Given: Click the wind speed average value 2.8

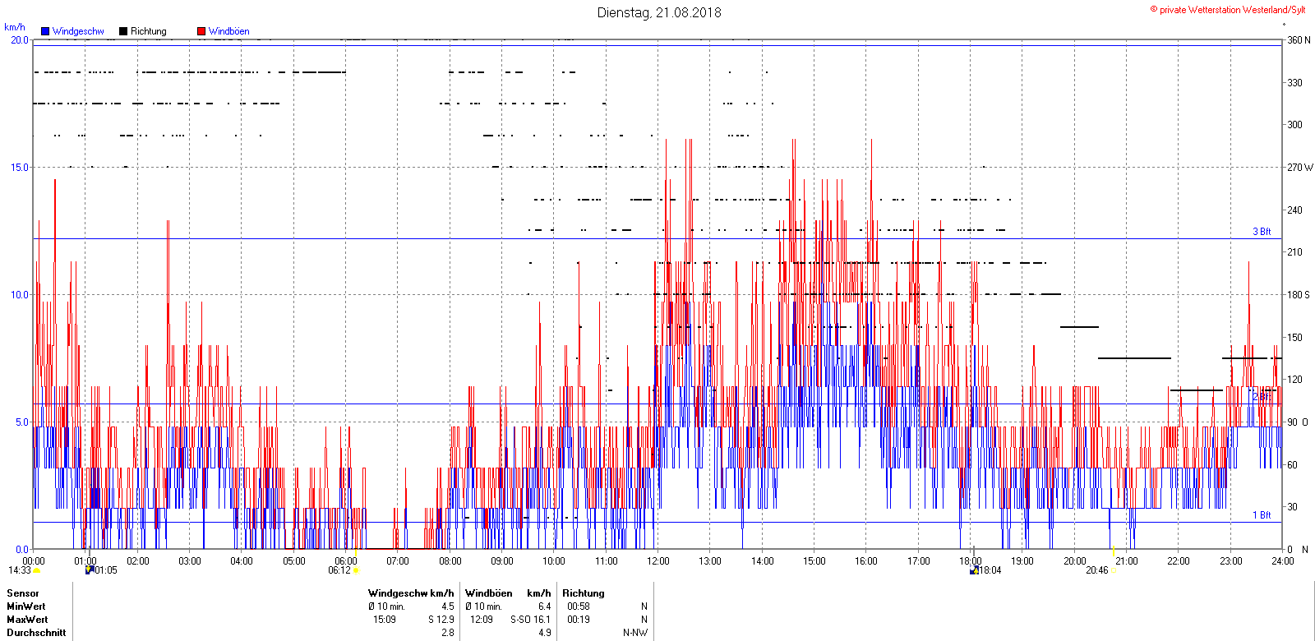Looking at the screenshot, I should pyautogui.click(x=448, y=633).
